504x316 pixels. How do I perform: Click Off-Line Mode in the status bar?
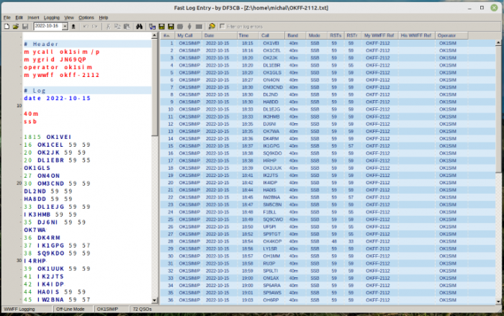pyautogui.click(x=70, y=310)
